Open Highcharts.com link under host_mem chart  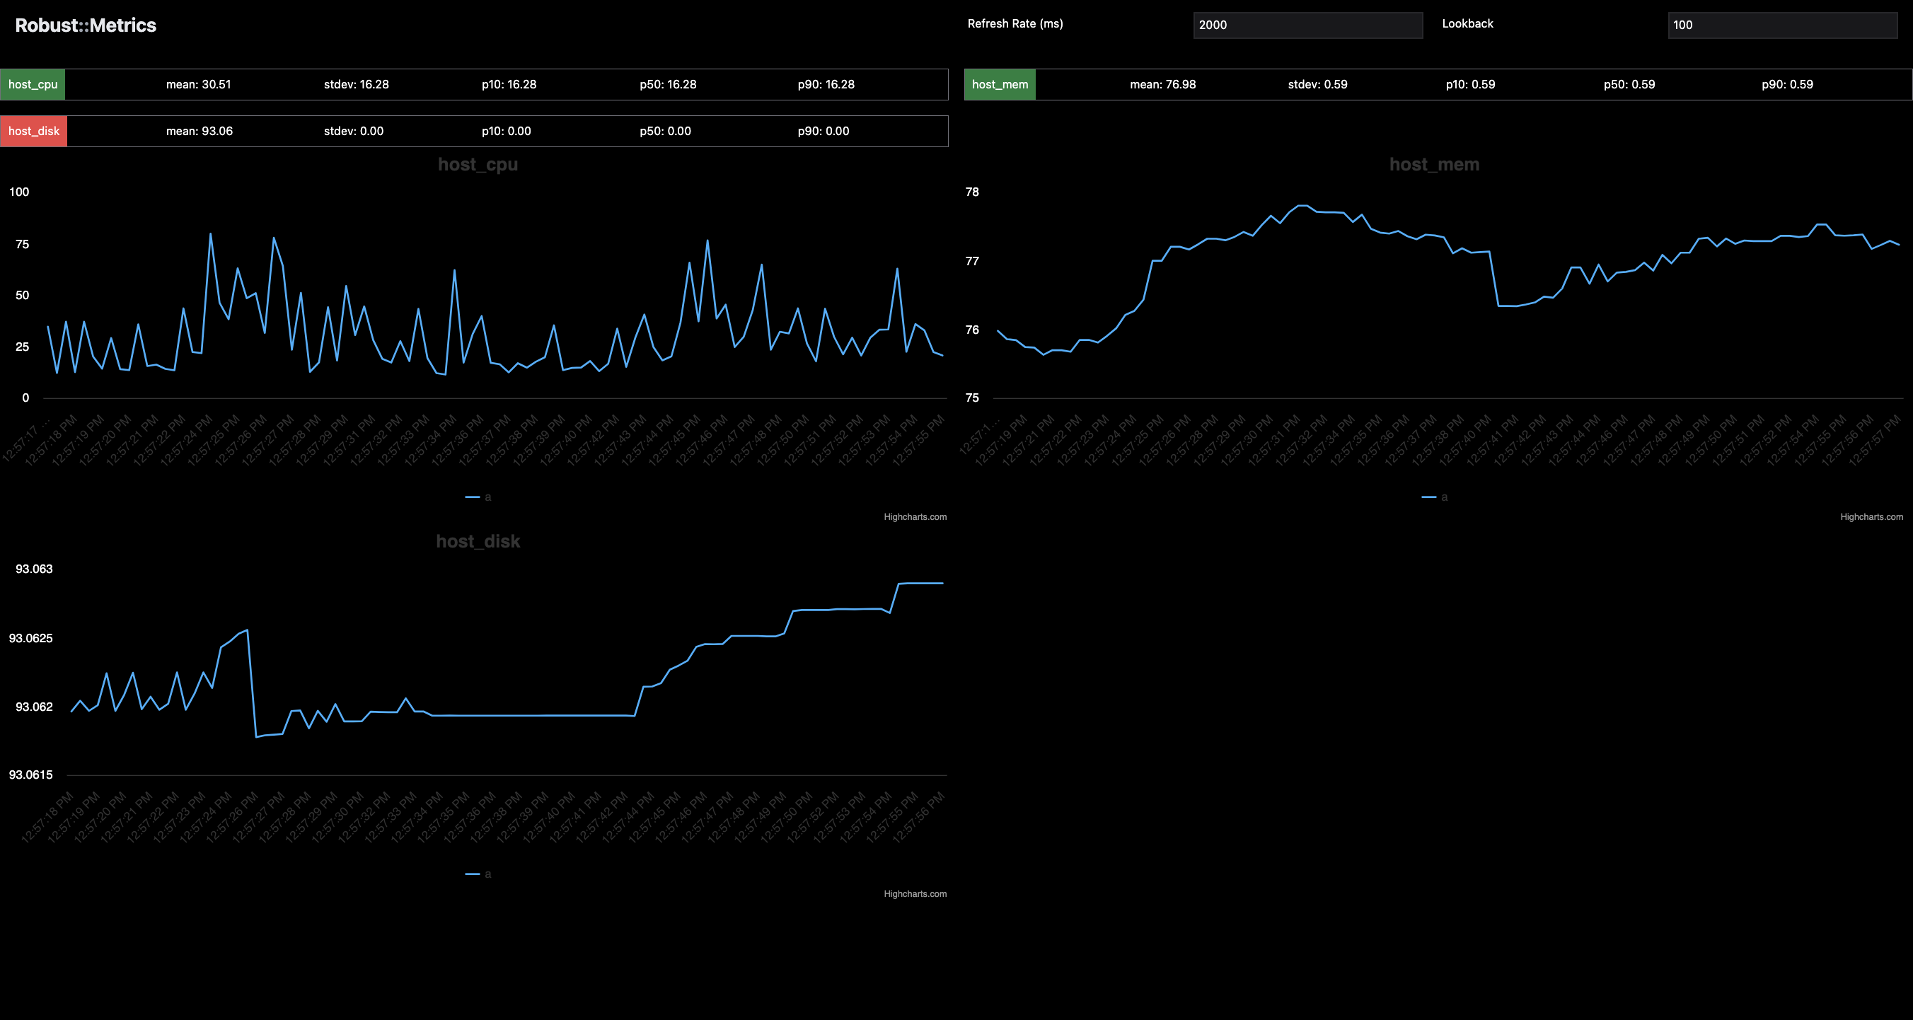tap(1871, 516)
